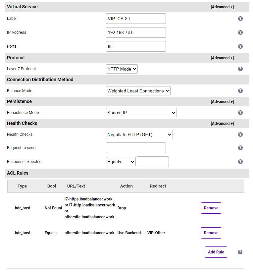The image size is (253, 272).
Task: Remove the Not Equal Drop ACL rule
Action: tap(211, 208)
